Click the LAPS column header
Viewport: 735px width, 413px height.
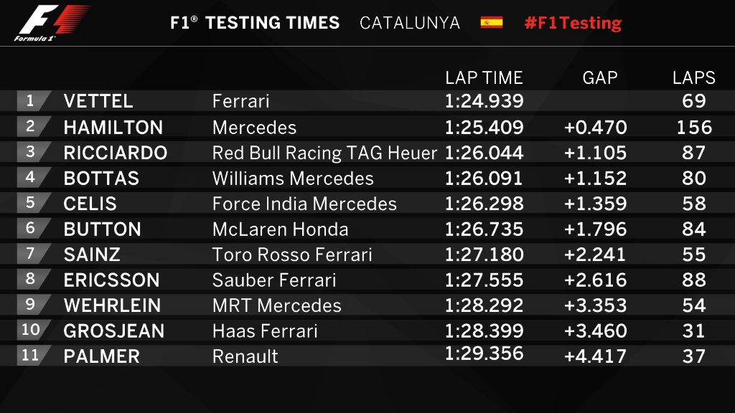694,77
